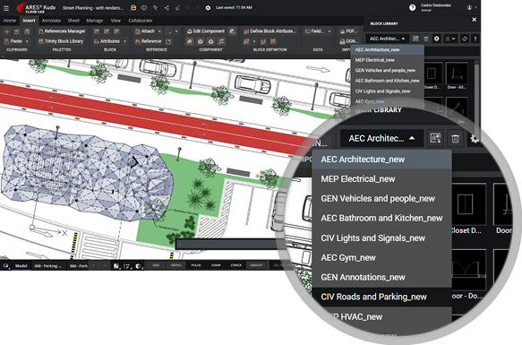Click the Attributes button
Image resolution: width=522 pixels, height=345 pixels.
point(107,41)
